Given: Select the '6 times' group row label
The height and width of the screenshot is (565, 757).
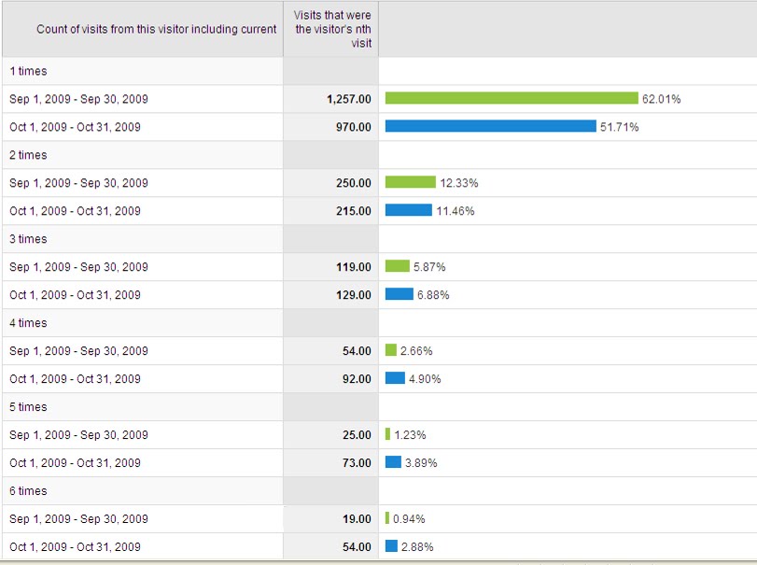Looking at the screenshot, I should pyautogui.click(x=28, y=491).
